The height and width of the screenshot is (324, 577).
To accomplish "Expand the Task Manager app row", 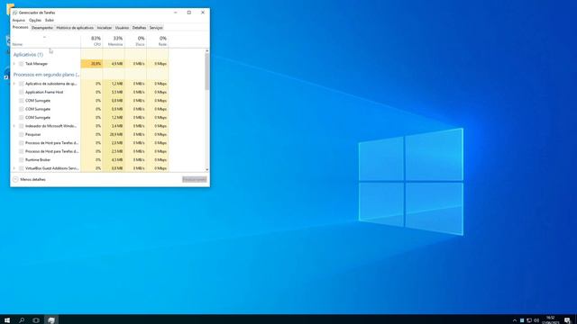I will [14, 64].
